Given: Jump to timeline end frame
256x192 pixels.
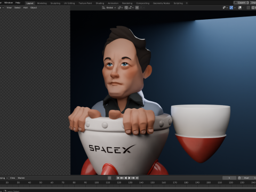Looking at the screenshot, I should point(137,178).
